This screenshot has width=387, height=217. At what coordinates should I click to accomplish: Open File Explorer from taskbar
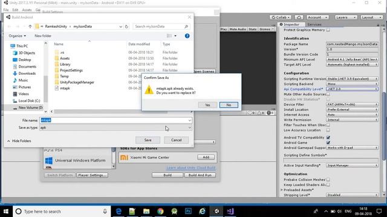pos(146,212)
